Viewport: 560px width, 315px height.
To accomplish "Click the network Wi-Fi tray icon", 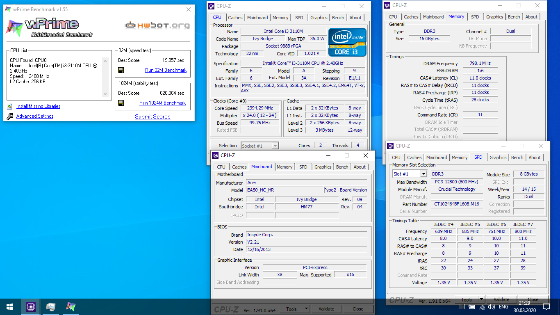I will [482, 307].
